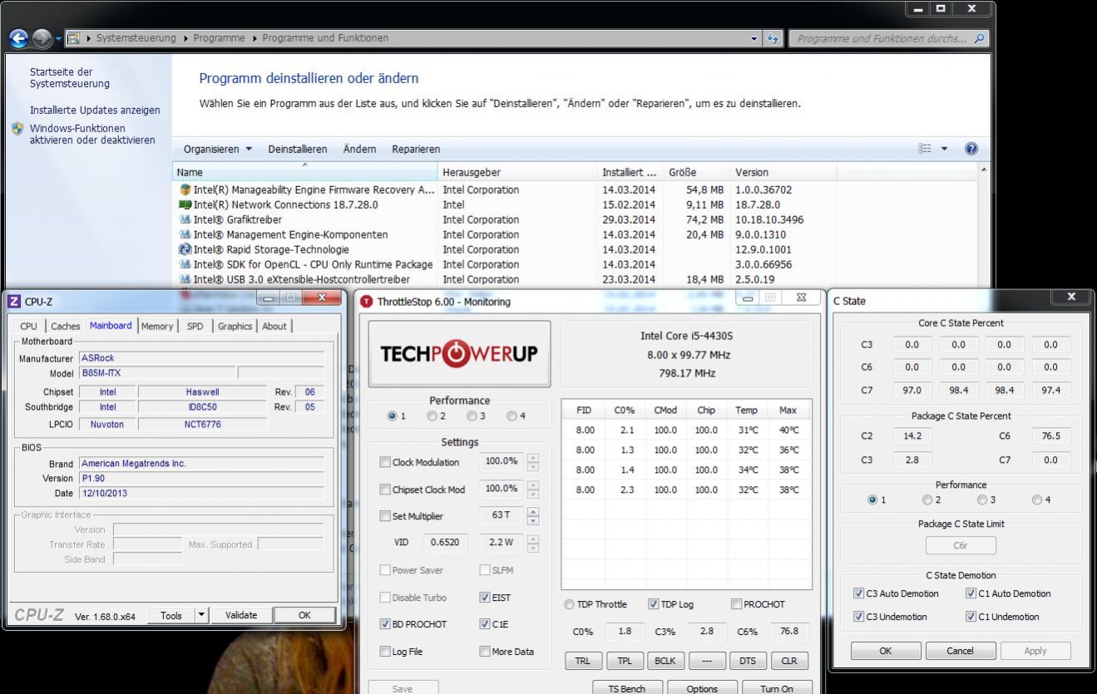This screenshot has width=1097, height=694.
Task: Click the TechPowerUp logo in ThrottleStop
Action: [459, 354]
